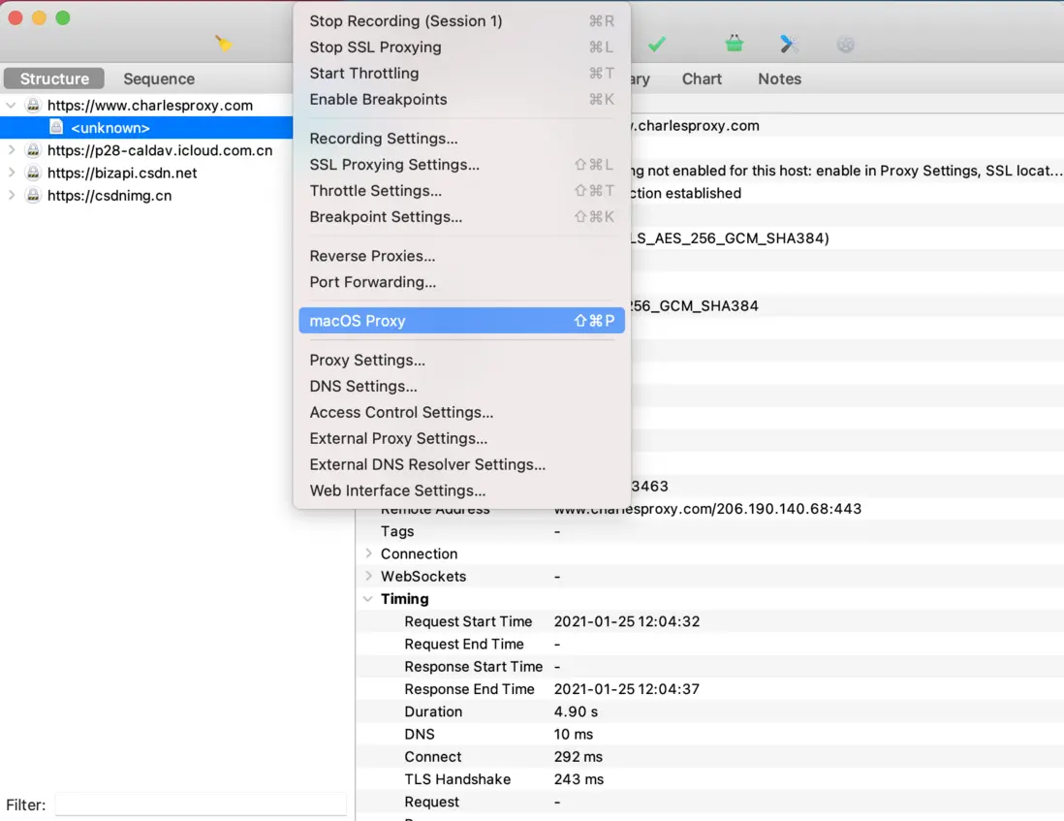Open External Proxy Settings...

(x=461, y=438)
